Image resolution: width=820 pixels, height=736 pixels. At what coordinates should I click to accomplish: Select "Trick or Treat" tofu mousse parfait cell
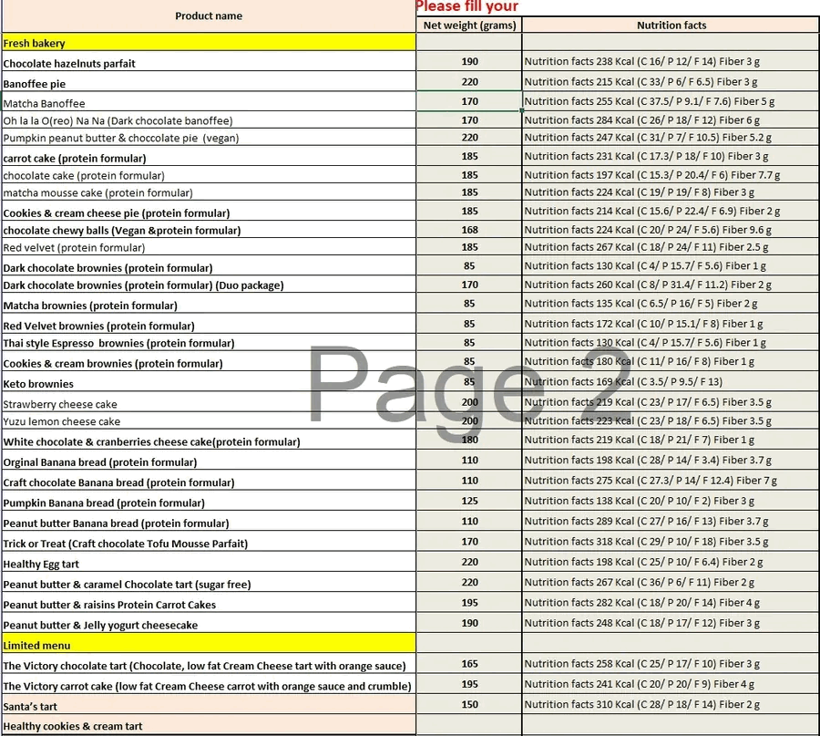(x=209, y=542)
